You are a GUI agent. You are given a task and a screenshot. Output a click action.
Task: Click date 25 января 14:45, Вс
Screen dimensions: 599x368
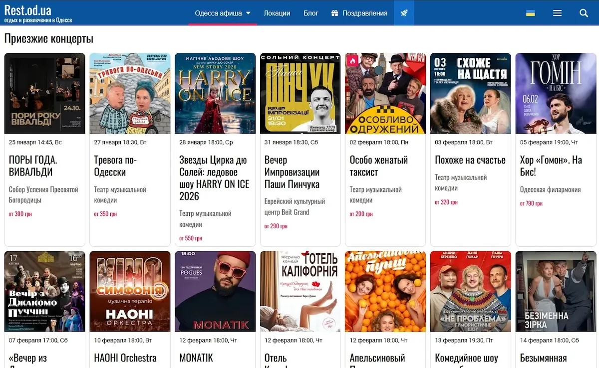coord(35,143)
